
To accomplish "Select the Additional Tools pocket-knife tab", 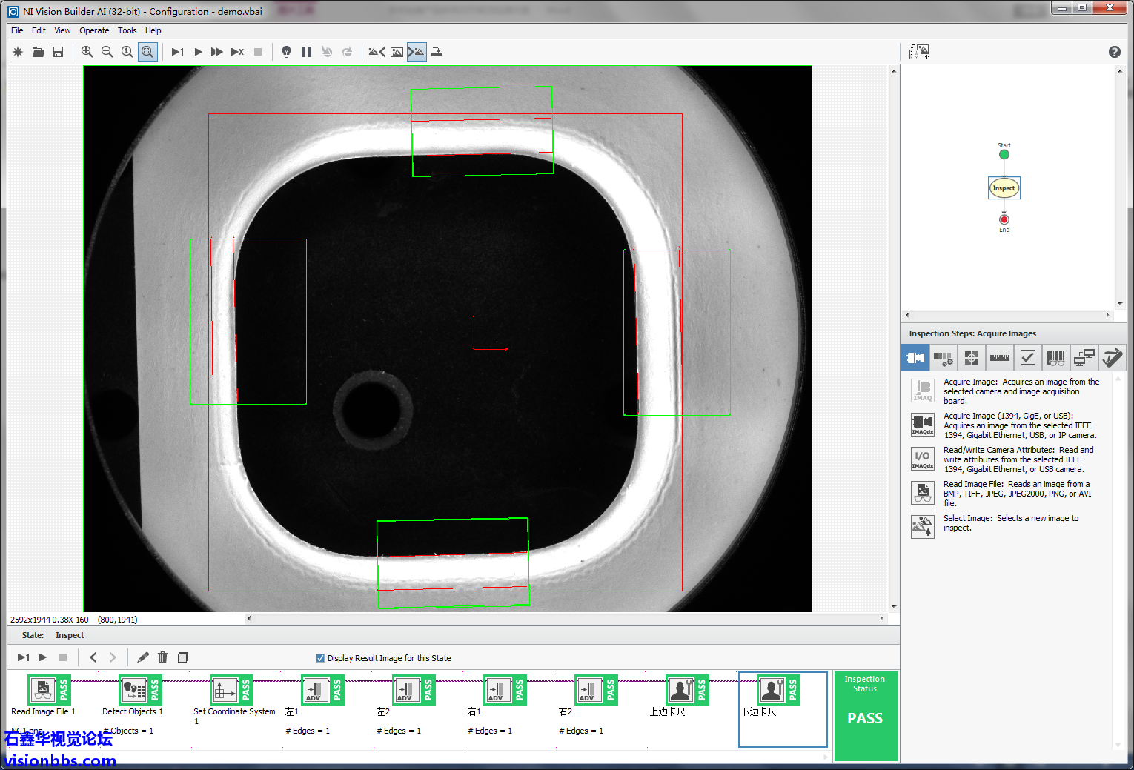I will (1111, 358).
